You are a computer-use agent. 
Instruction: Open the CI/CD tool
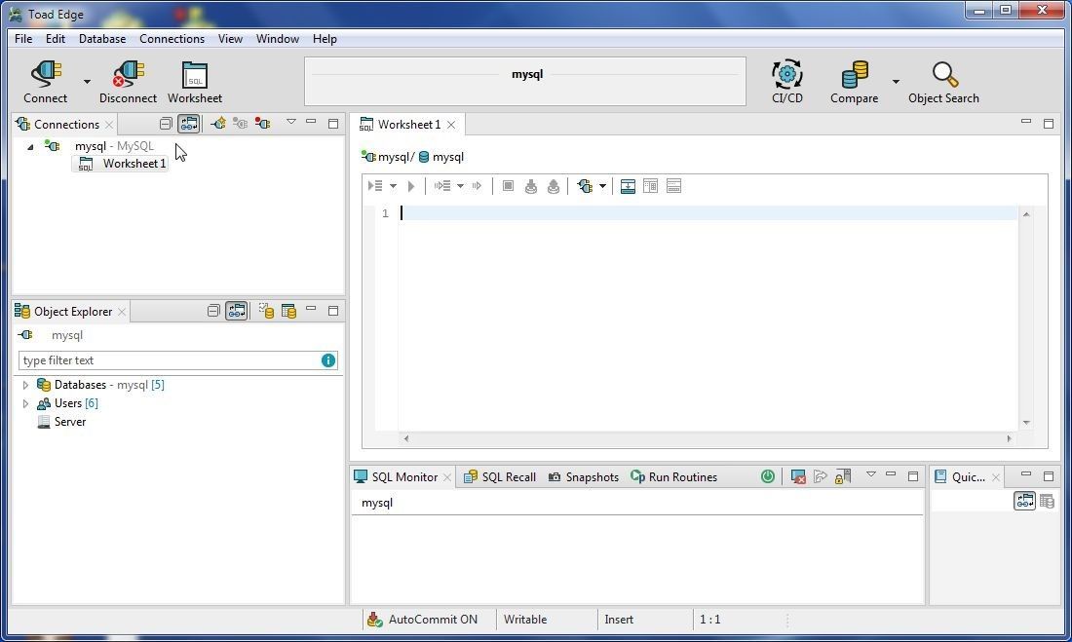(x=786, y=82)
